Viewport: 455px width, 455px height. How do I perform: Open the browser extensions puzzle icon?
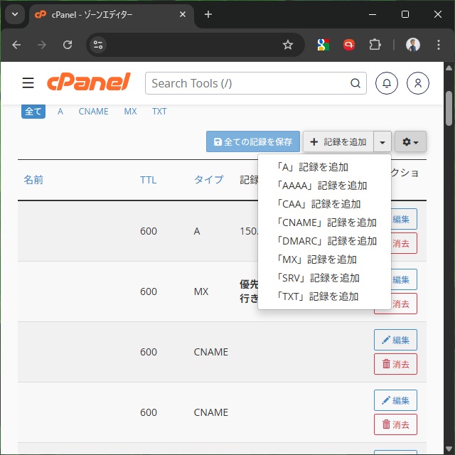375,45
